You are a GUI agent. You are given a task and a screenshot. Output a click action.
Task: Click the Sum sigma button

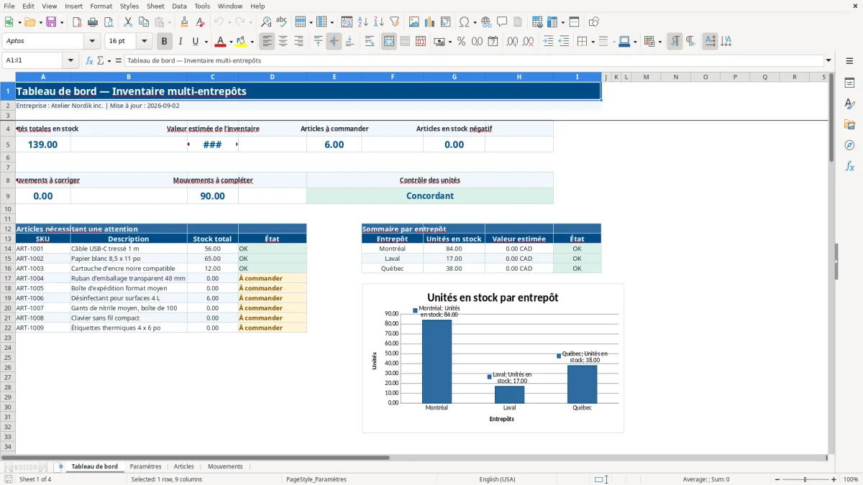pyautogui.click(x=100, y=60)
